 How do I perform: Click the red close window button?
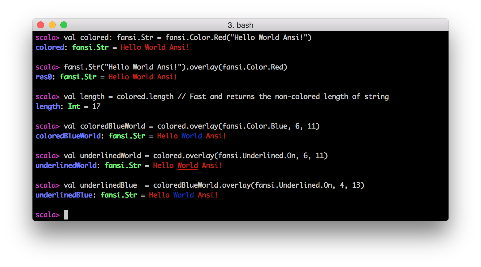click(41, 25)
